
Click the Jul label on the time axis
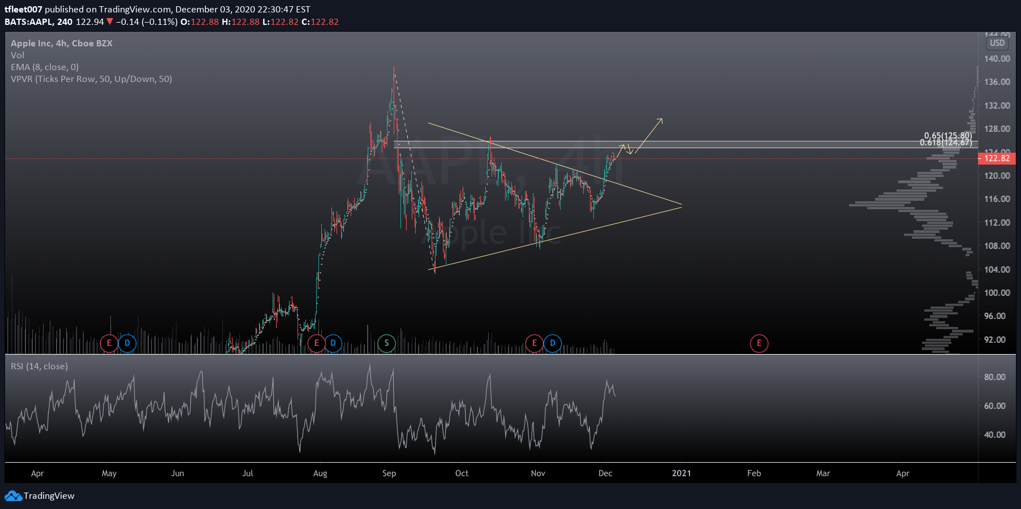coord(248,473)
